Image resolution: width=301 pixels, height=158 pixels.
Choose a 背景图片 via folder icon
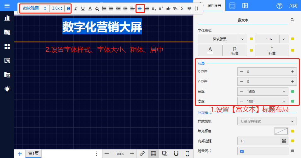tap(242, 151)
